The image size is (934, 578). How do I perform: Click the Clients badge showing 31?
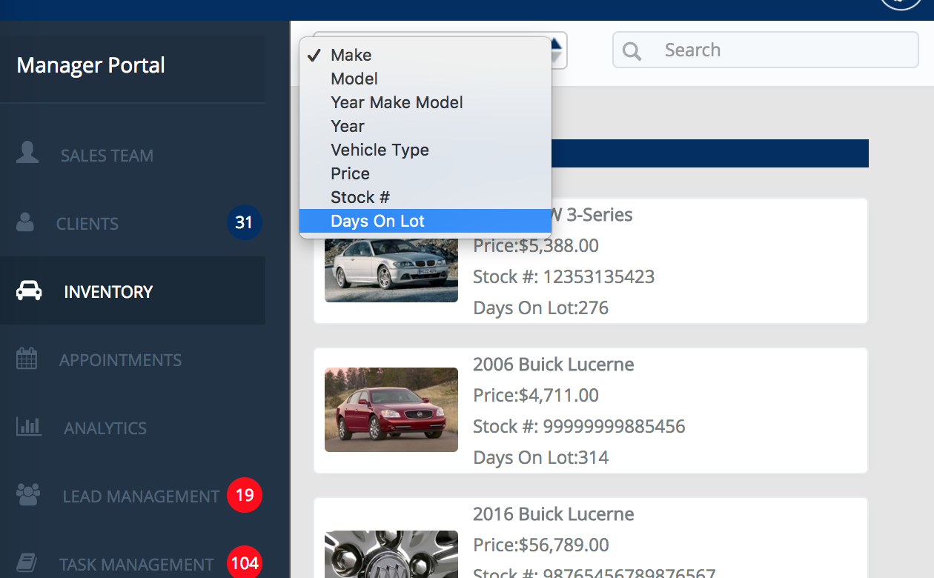point(245,222)
